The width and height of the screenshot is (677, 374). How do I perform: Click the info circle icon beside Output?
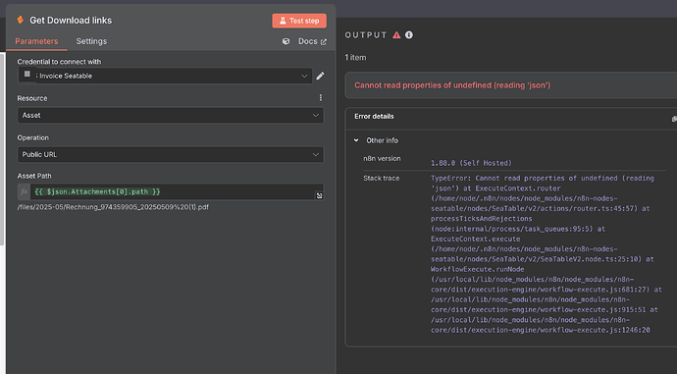(409, 35)
